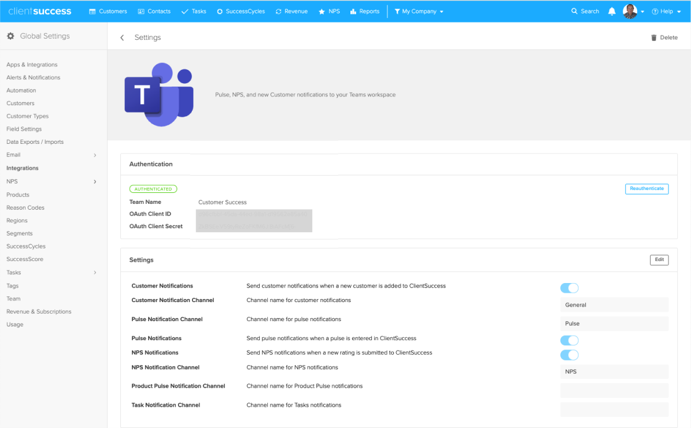The height and width of the screenshot is (428, 691).
Task: Select Integrations in sidebar
Action: point(22,168)
